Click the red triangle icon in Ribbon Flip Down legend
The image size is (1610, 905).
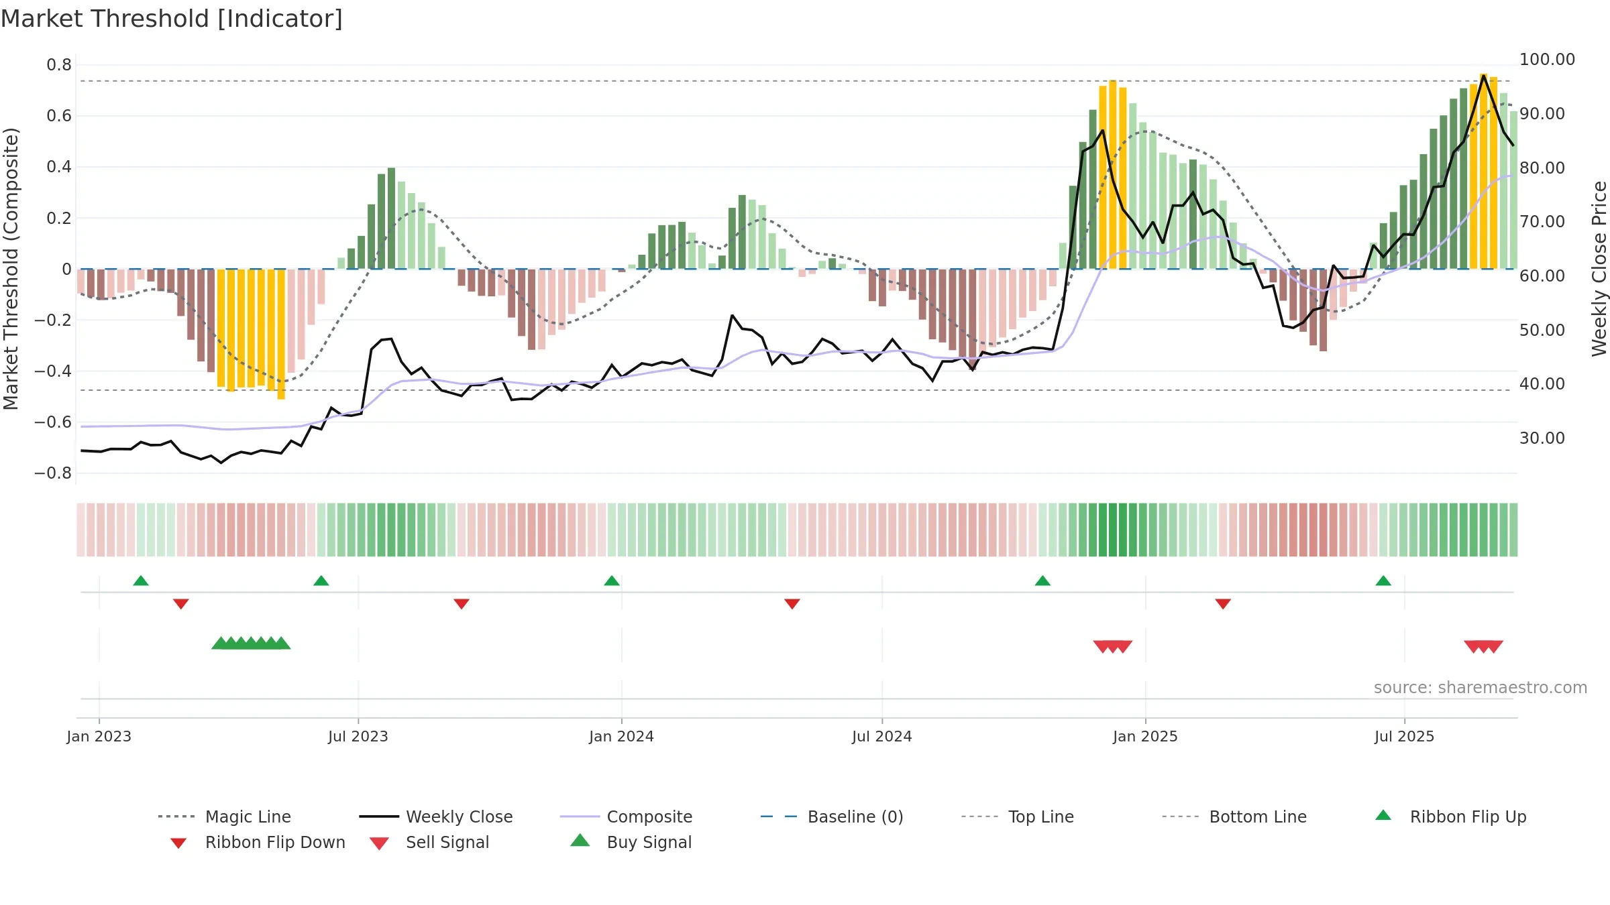coord(178,843)
